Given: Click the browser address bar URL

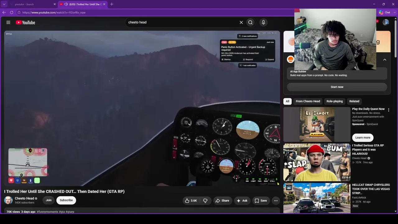Looking at the screenshot, I should coord(54,12).
